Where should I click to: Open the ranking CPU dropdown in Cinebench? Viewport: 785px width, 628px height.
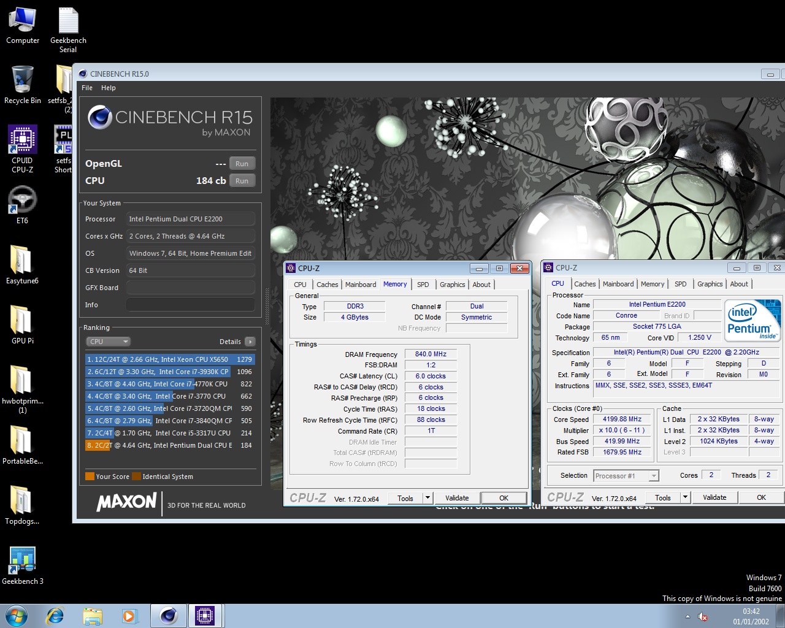[x=108, y=342]
